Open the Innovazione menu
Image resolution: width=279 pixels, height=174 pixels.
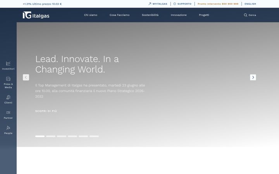(179, 15)
